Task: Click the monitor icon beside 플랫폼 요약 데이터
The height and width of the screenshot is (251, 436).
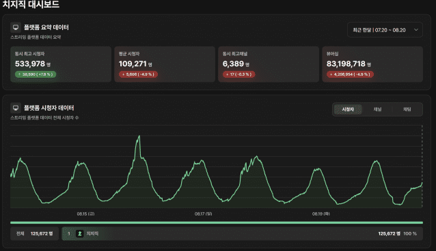Action: pos(16,27)
